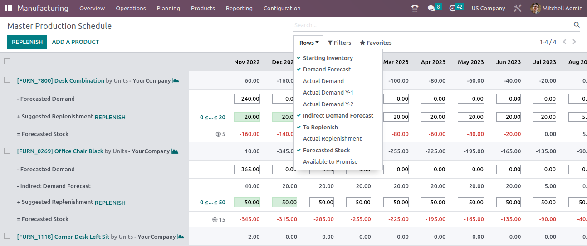Open the apps grid home menu
587x246 pixels.
tap(9, 8)
